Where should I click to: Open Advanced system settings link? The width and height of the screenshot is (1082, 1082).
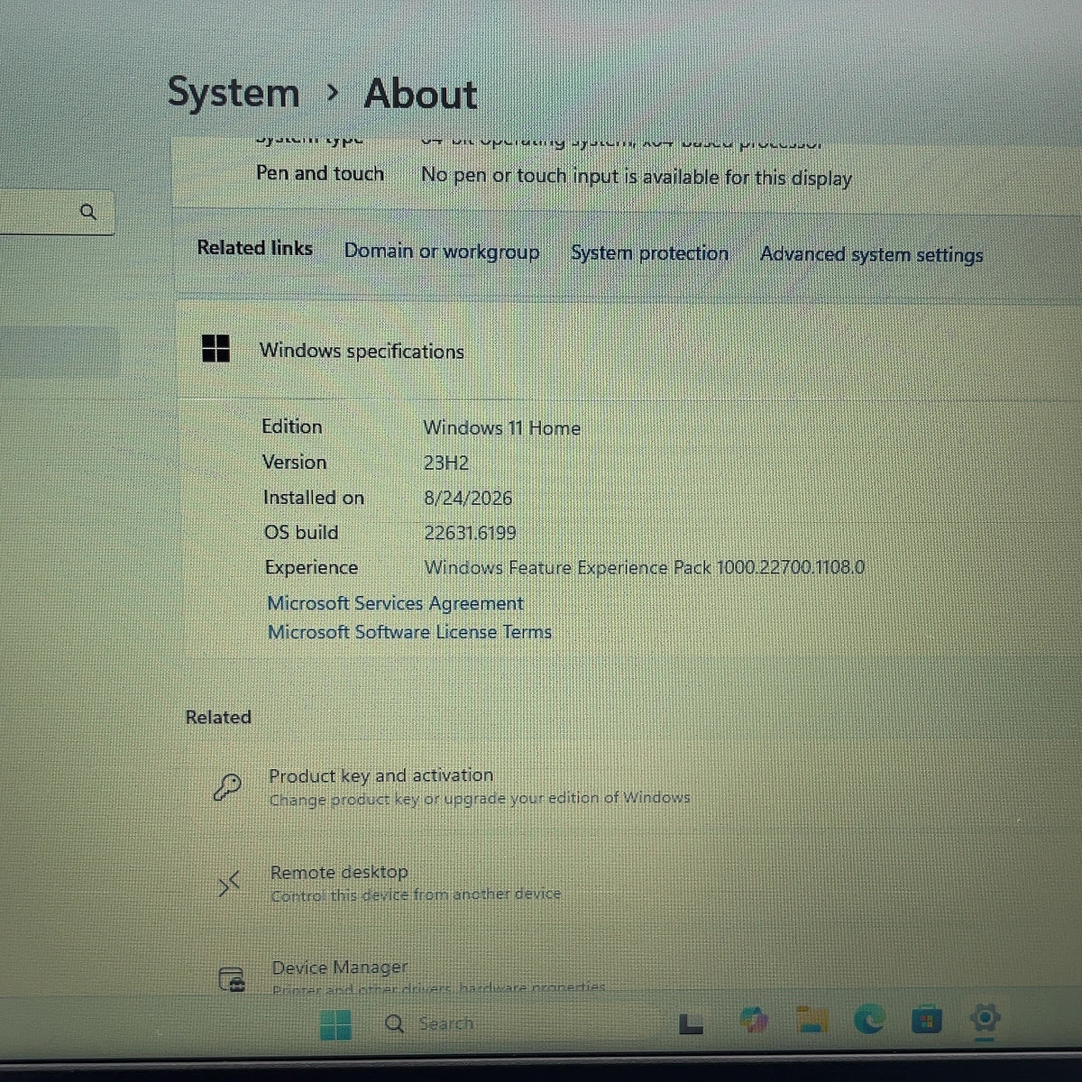[x=871, y=255]
